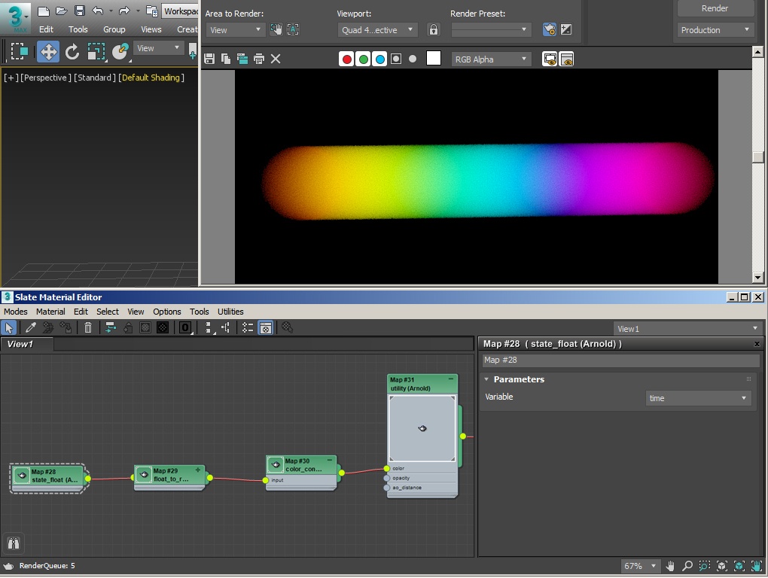Click the Map #28 name field
The width and height of the screenshot is (768, 578).
click(620, 360)
